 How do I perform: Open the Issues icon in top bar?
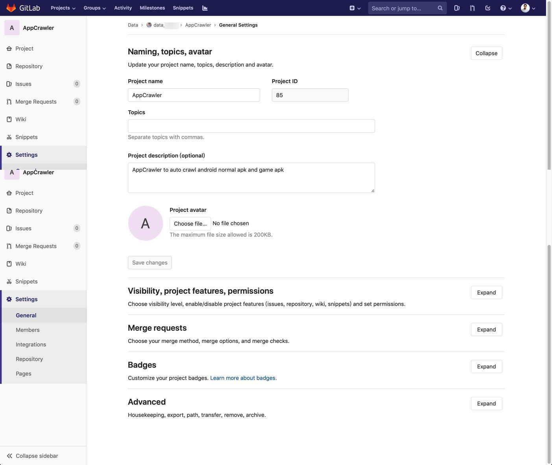457,8
